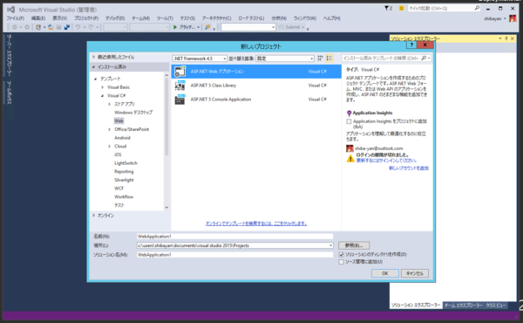Open the project location dropdown arrow
Screen dimensions: 523x323
tap(330, 245)
